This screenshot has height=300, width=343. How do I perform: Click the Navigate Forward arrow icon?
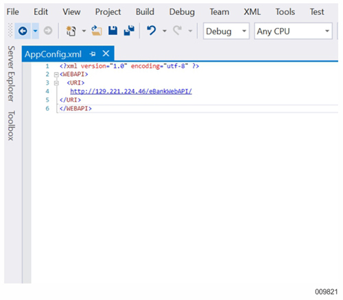48,31
